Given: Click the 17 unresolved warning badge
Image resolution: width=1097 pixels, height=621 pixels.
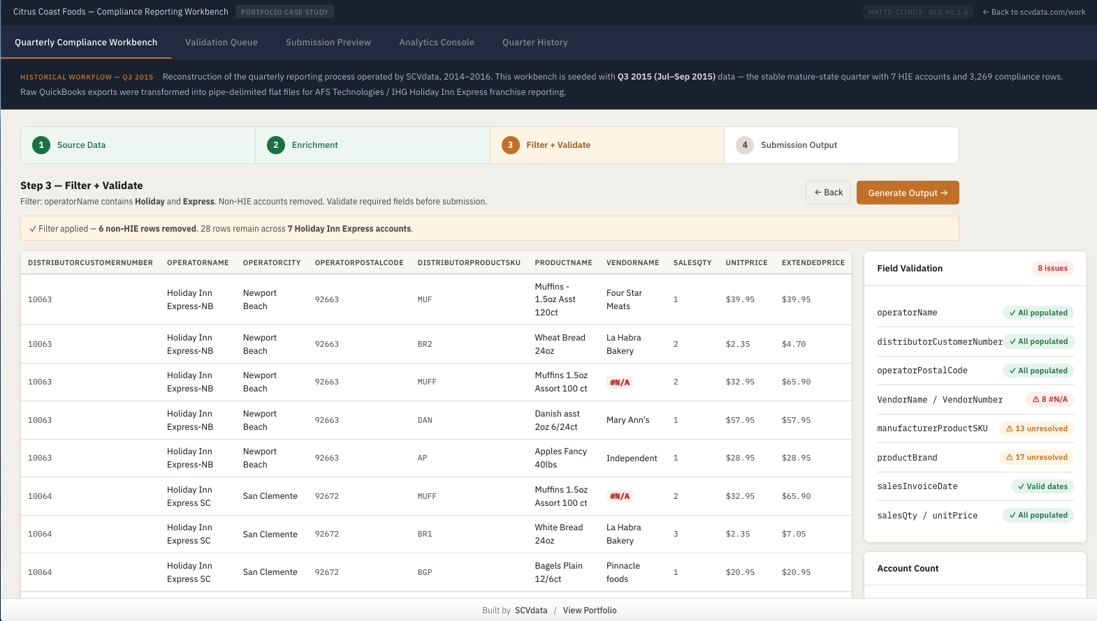Looking at the screenshot, I should point(1036,457).
